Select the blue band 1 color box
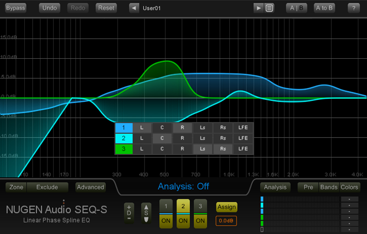This screenshot has height=234, width=367. [x=123, y=128]
